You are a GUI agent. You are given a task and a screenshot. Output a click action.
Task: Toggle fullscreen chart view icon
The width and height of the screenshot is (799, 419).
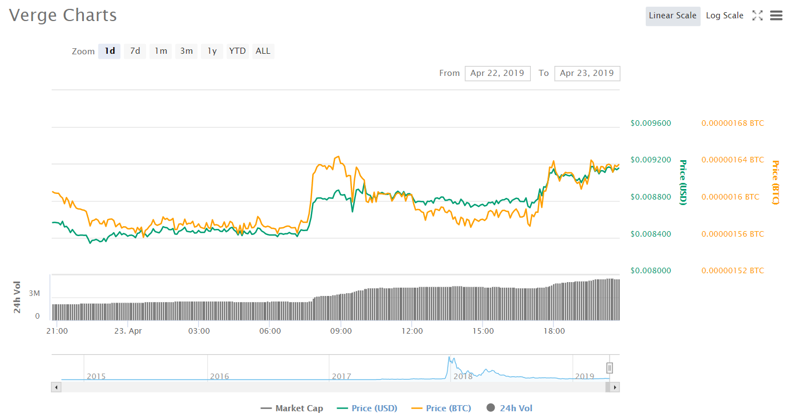(757, 16)
